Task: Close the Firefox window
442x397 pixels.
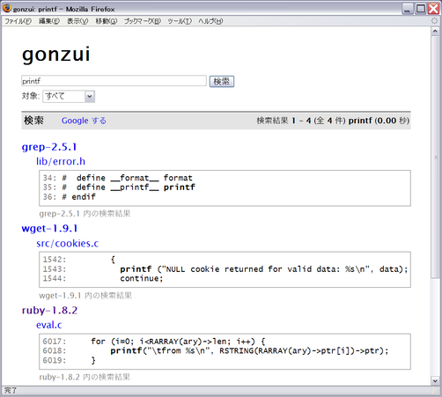Action: [x=433, y=9]
